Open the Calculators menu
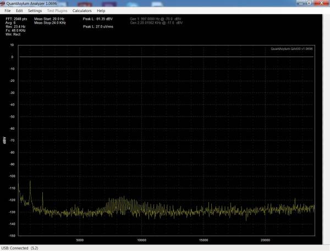The height and width of the screenshot is (251, 330). click(82, 11)
